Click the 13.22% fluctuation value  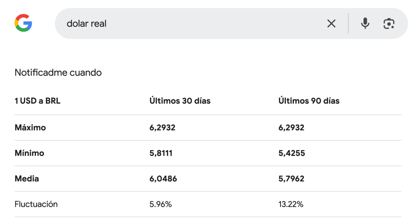291,204
